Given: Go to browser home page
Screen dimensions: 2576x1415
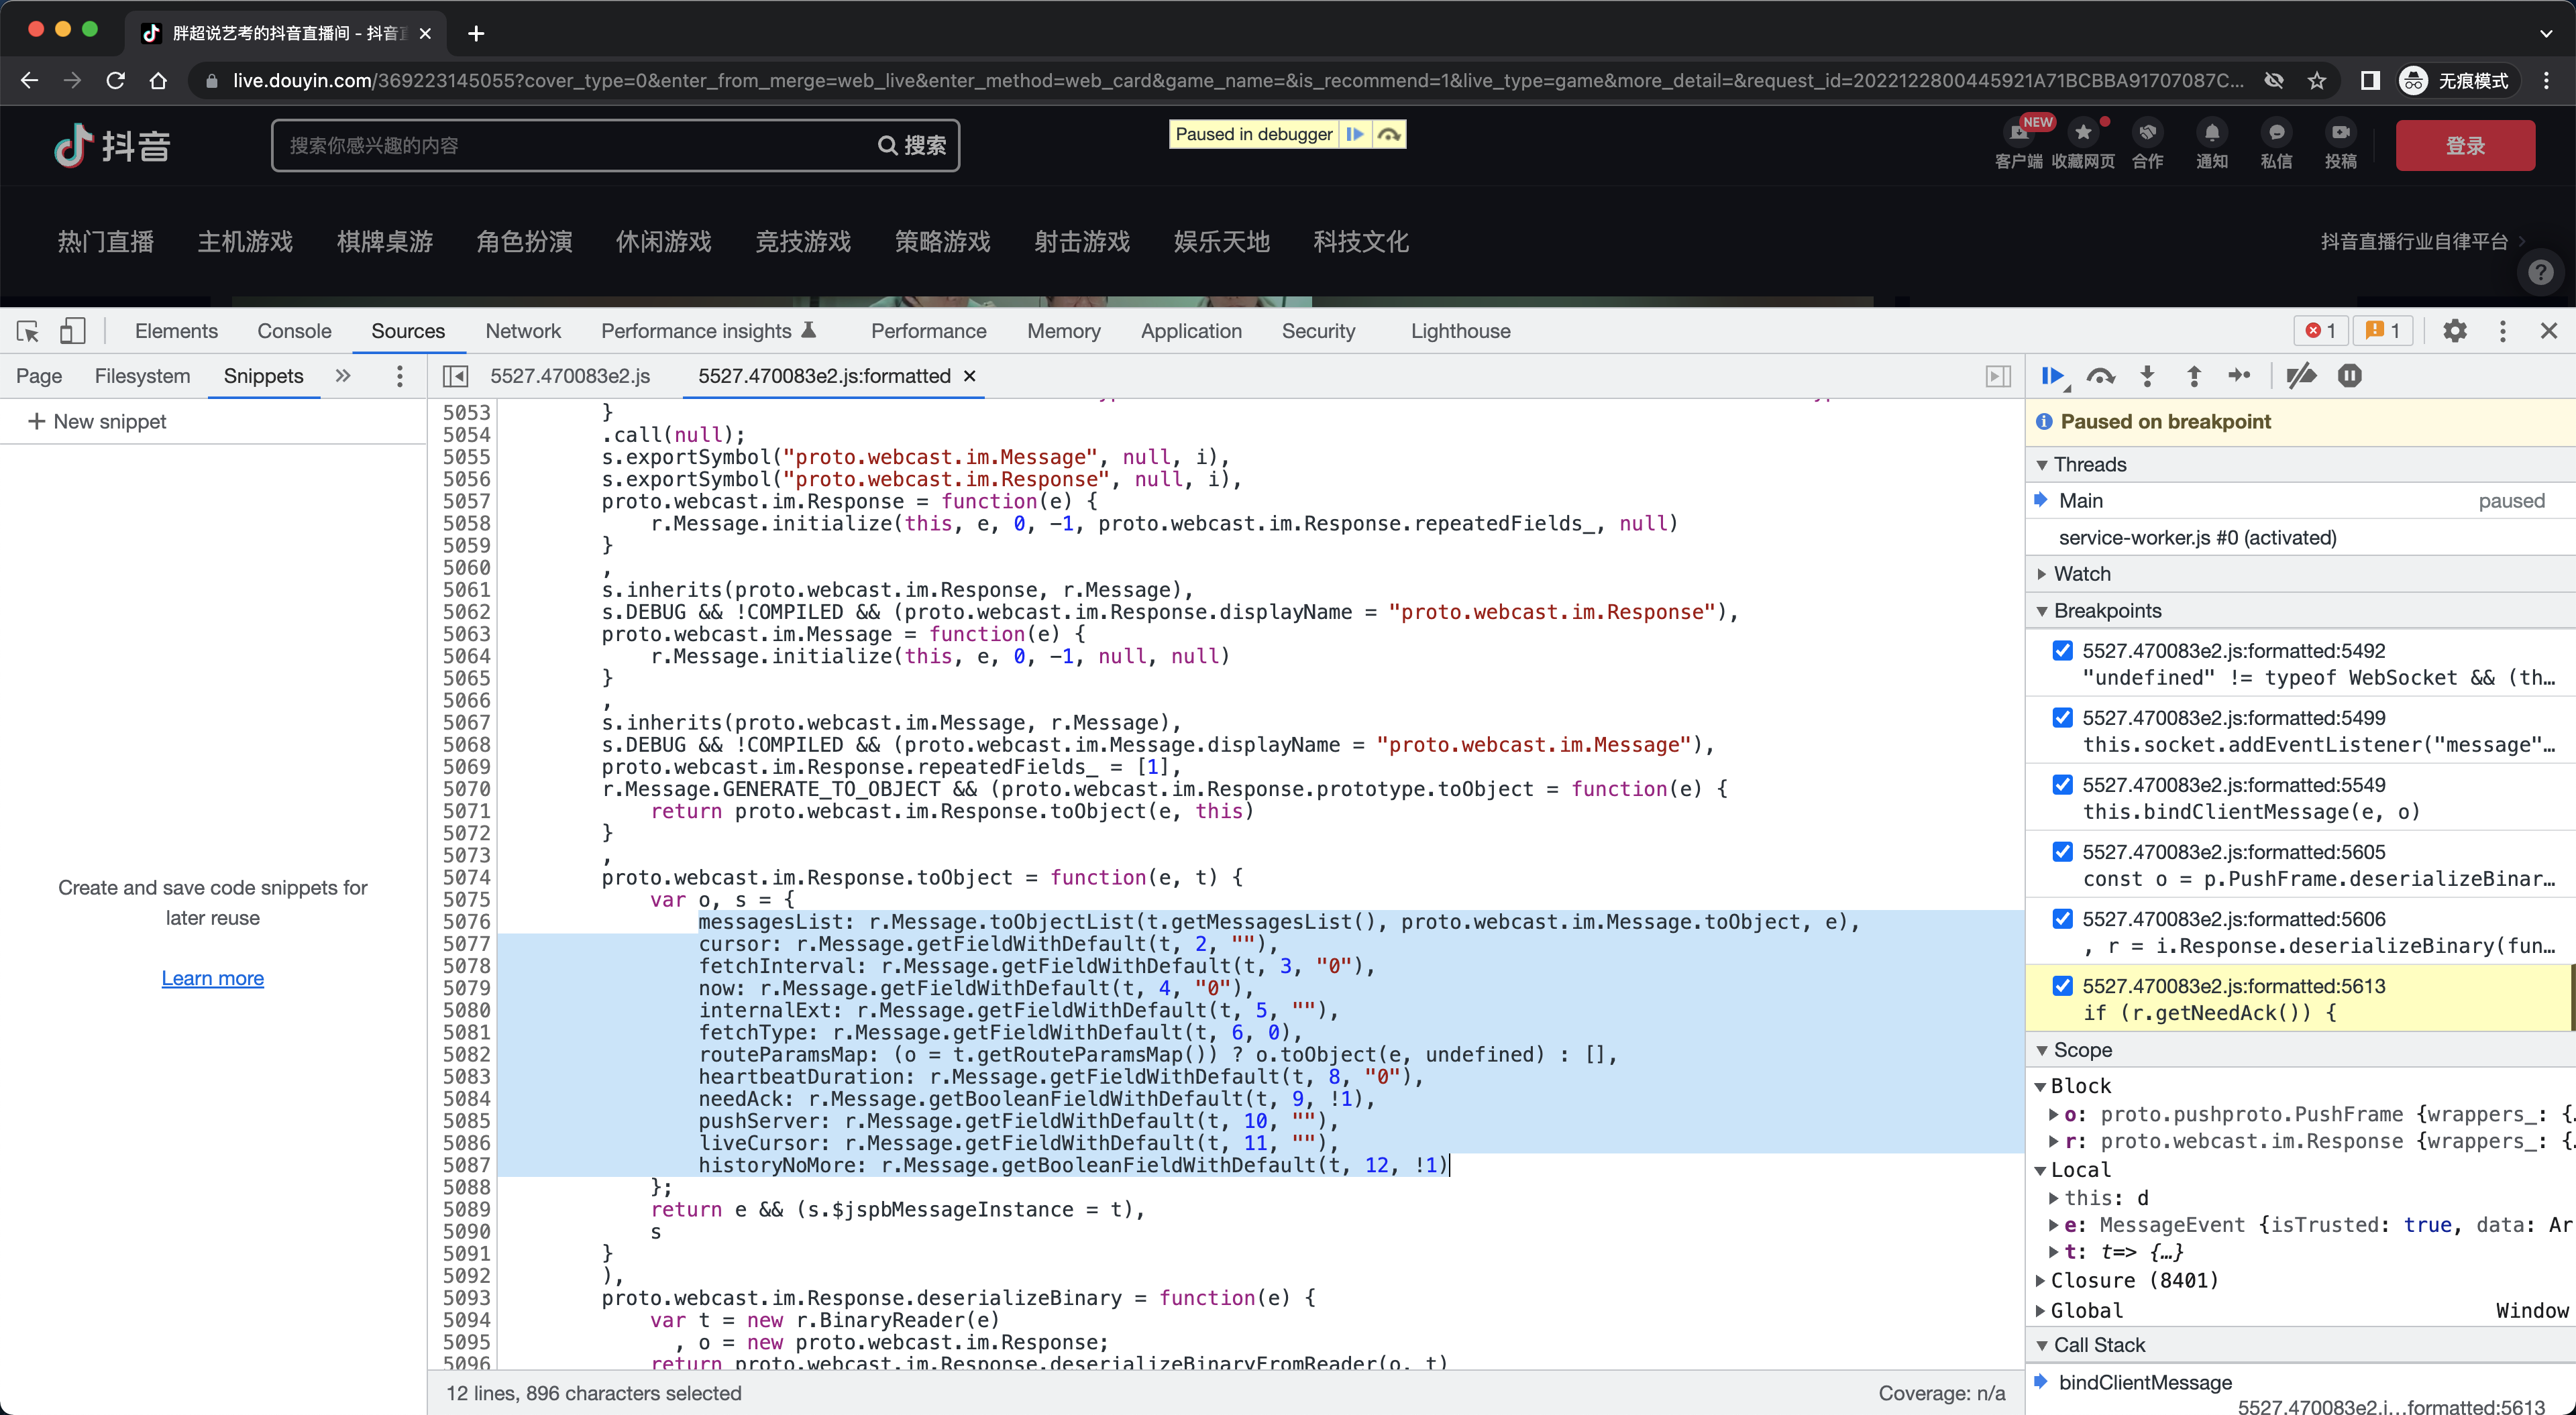Looking at the screenshot, I should click(x=158, y=81).
